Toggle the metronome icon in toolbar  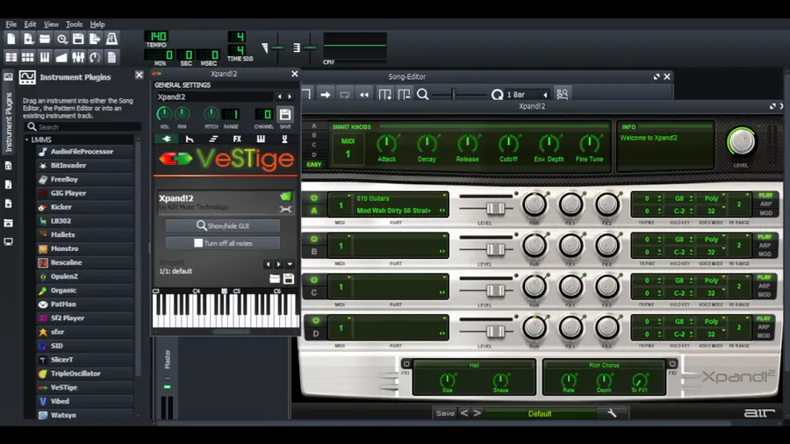pyautogui.click(x=111, y=39)
